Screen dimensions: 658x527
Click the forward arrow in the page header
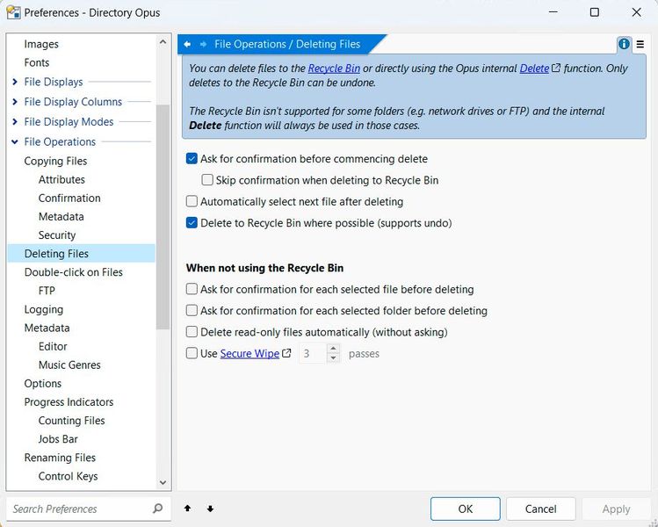click(203, 44)
